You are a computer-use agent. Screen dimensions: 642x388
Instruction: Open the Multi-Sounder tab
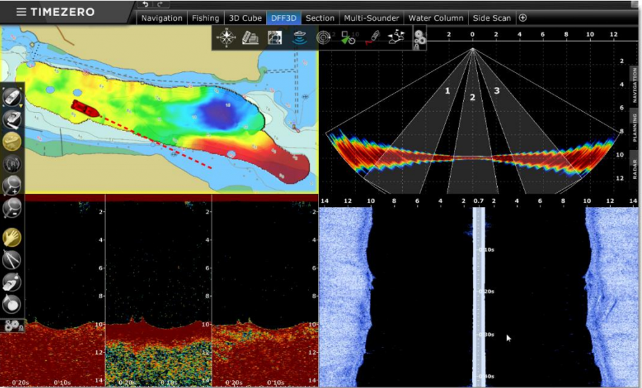point(372,18)
